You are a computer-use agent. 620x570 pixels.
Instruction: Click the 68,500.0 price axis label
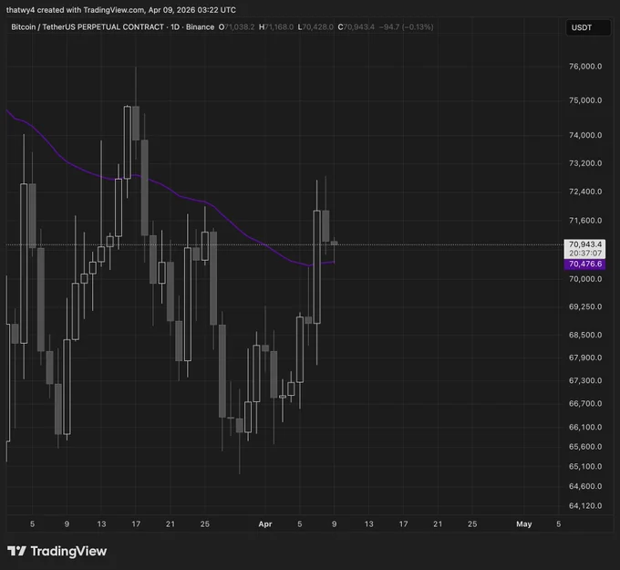pos(585,335)
